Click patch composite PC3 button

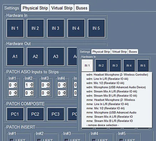(56, 114)
